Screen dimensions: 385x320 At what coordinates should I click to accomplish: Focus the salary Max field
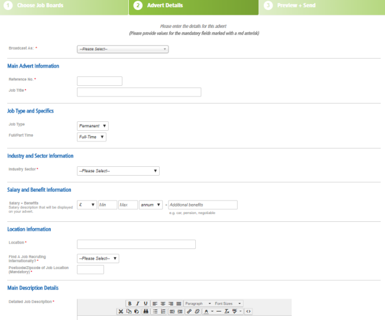[128, 205]
